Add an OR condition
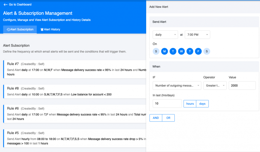The height and width of the screenshot is (152, 260). click(x=168, y=118)
